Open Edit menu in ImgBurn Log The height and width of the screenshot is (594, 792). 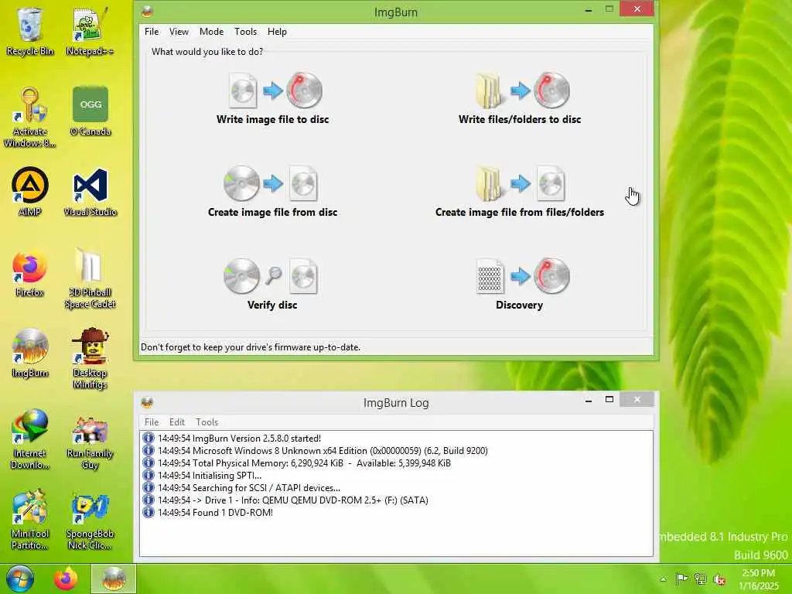point(177,422)
